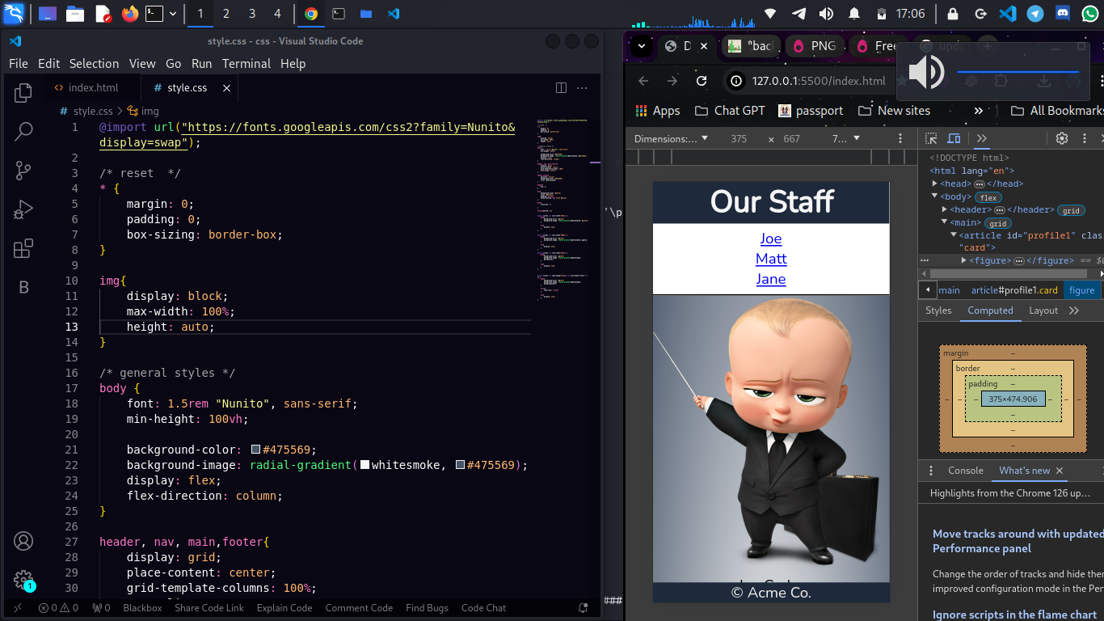1104x621 pixels.
Task: Toggle the device toolbar in DevTools
Action: click(954, 138)
